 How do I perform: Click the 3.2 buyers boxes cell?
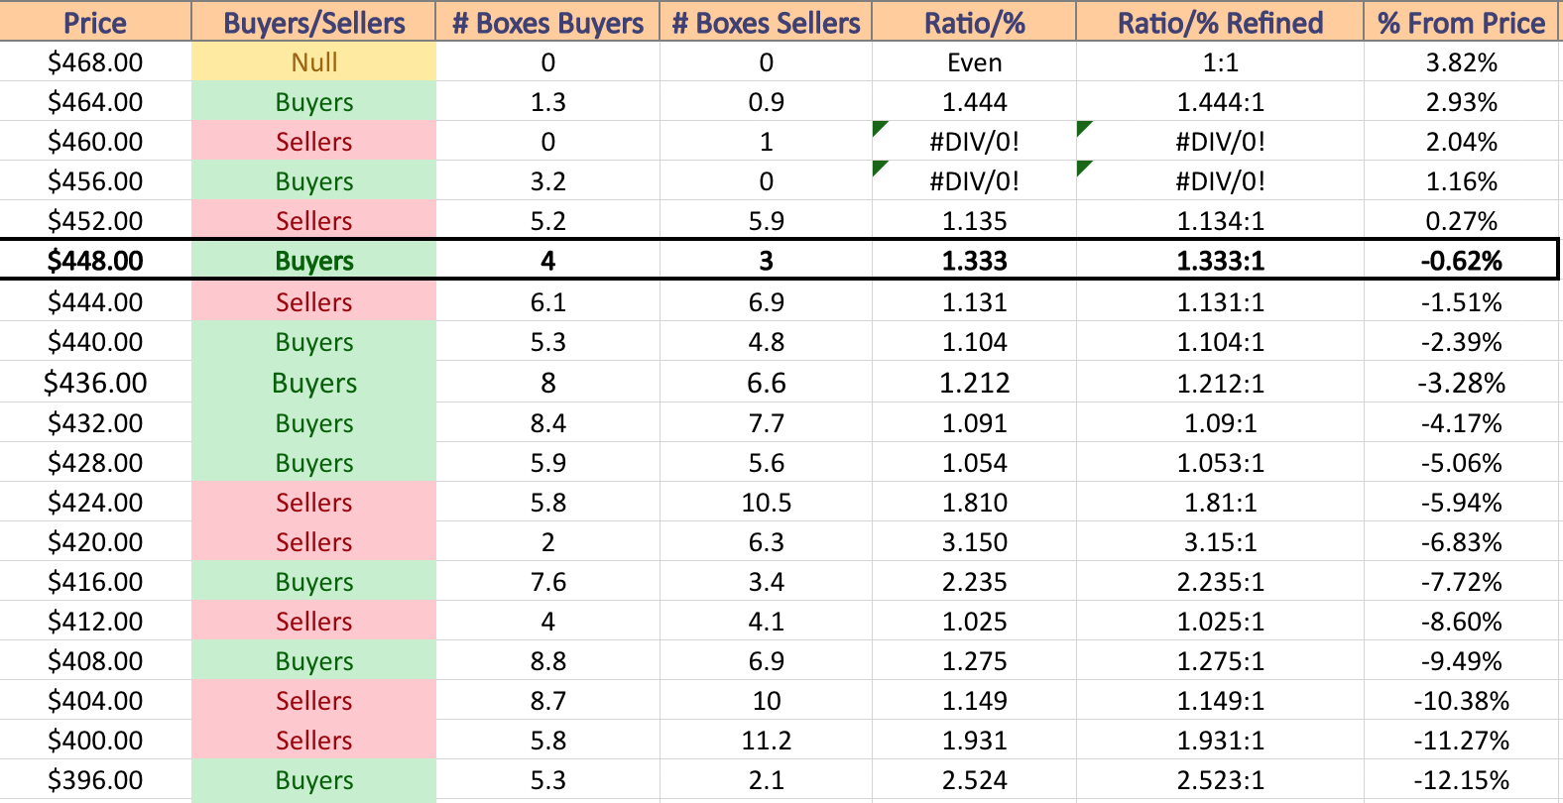coord(547,181)
